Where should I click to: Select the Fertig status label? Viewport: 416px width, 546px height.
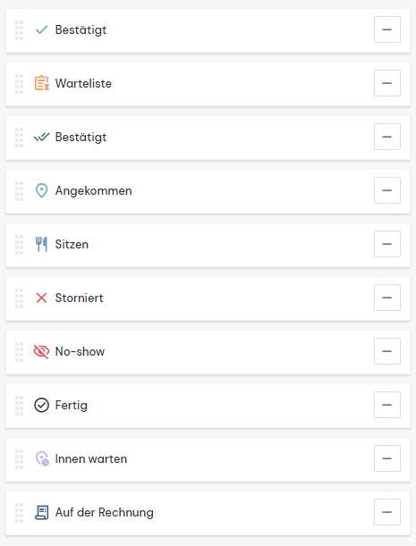click(72, 406)
